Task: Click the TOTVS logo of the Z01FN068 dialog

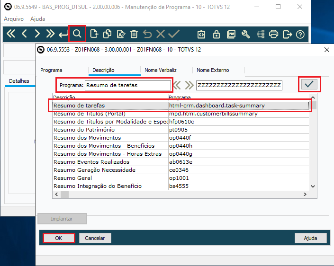Action: click(41, 50)
